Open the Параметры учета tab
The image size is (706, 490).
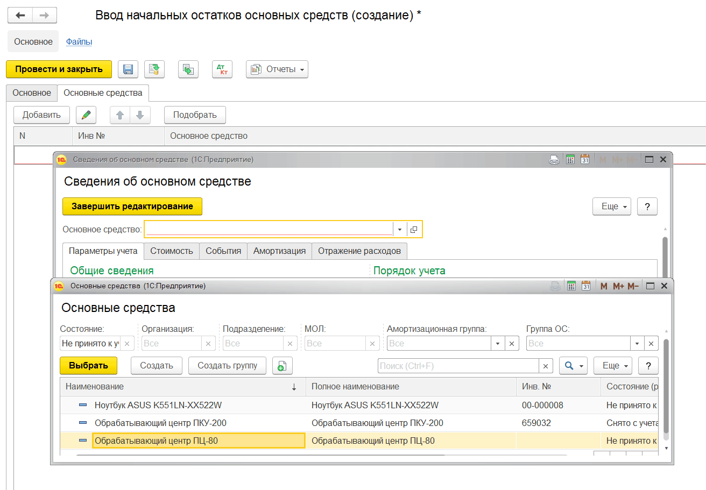click(x=103, y=251)
